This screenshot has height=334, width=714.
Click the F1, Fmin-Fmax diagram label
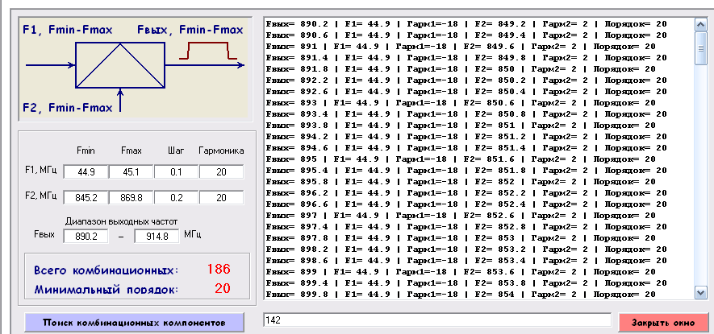pos(68,31)
